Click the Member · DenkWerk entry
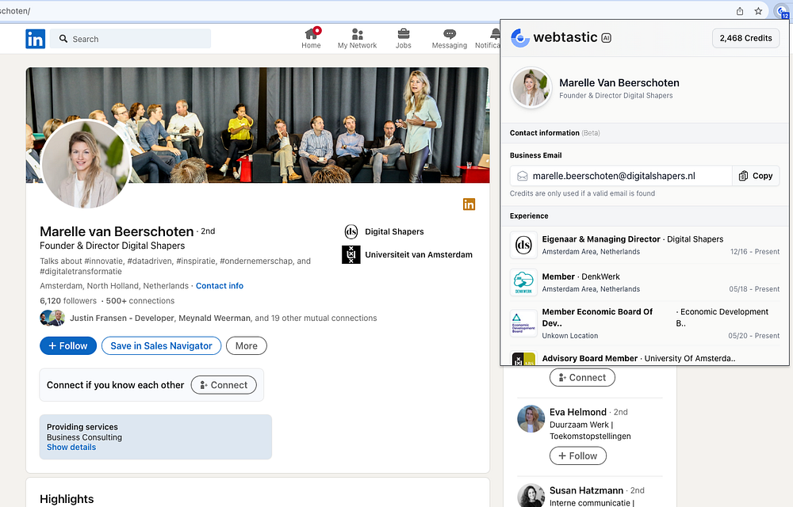The height and width of the screenshot is (507, 793). tap(645, 282)
